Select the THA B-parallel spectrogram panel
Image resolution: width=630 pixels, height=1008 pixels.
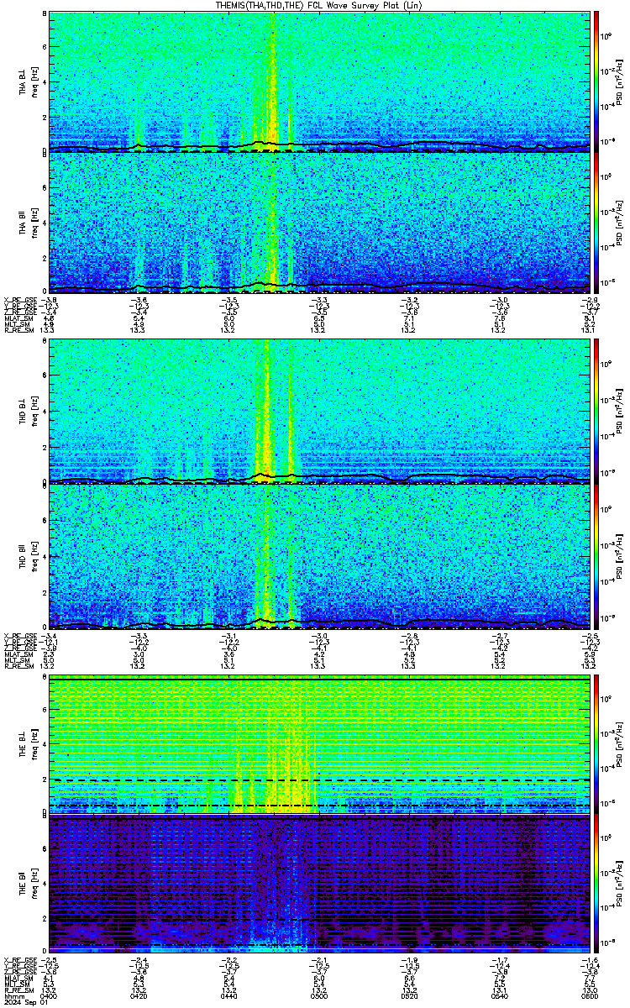pos(319,222)
